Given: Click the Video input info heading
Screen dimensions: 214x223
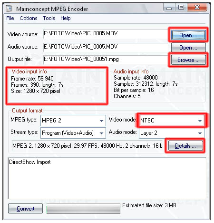Looking at the screenshot, I should tap(29, 71).
